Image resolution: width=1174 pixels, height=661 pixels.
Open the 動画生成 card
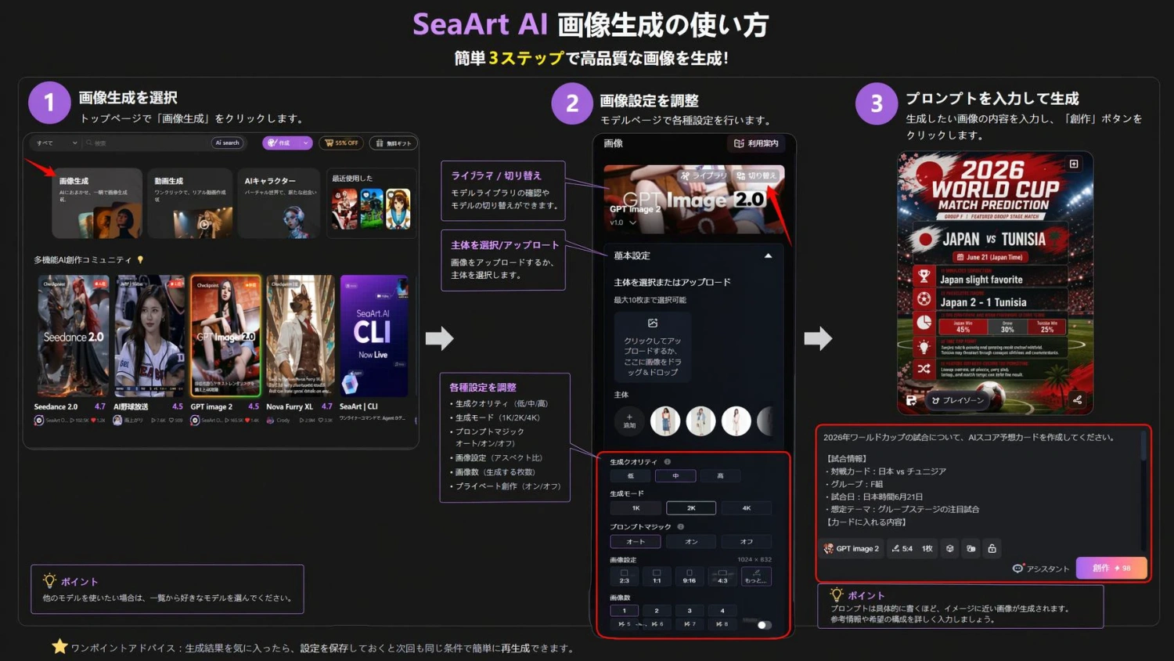pos(190,203)
